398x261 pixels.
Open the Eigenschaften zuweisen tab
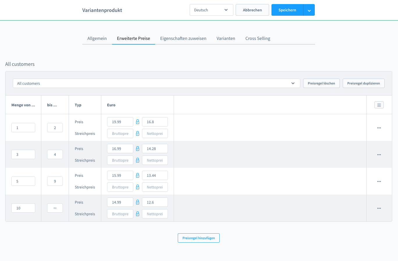click(183, 38)
